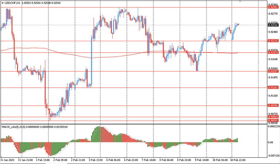Click the 0.91263 red level label
280x164 pixels.
click(273, 87)
